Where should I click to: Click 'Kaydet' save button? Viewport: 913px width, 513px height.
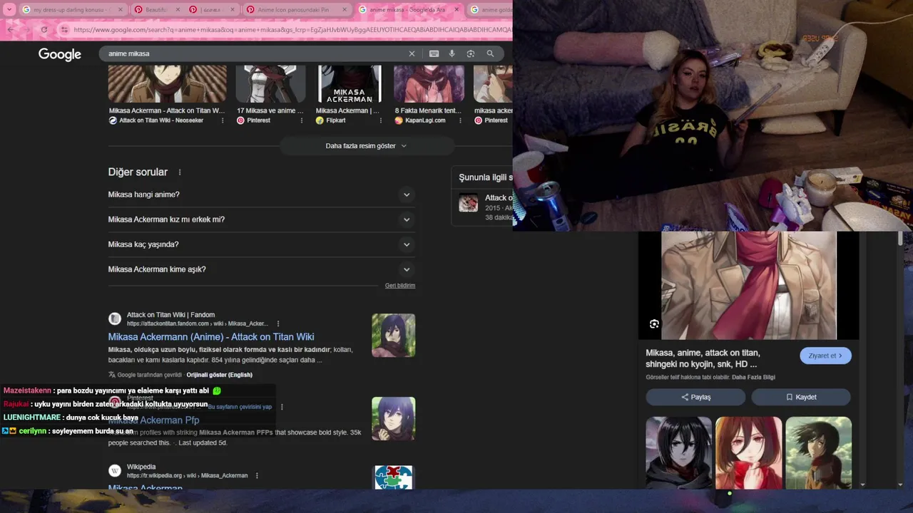[x=801, y=397]
